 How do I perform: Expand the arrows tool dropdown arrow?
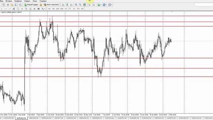tap(45, 9)
